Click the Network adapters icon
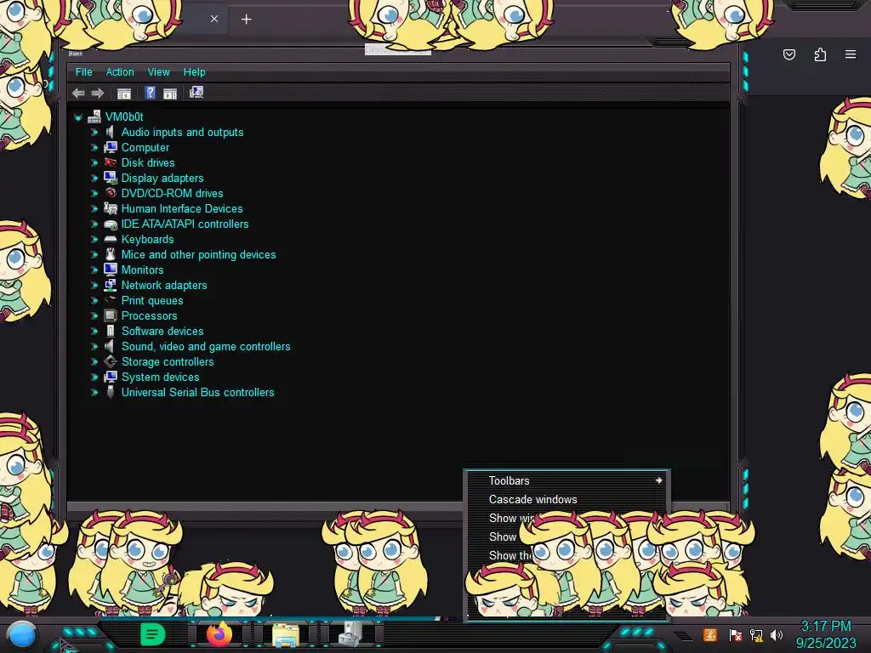Screen dimensions: 871x653 point(111,285)
